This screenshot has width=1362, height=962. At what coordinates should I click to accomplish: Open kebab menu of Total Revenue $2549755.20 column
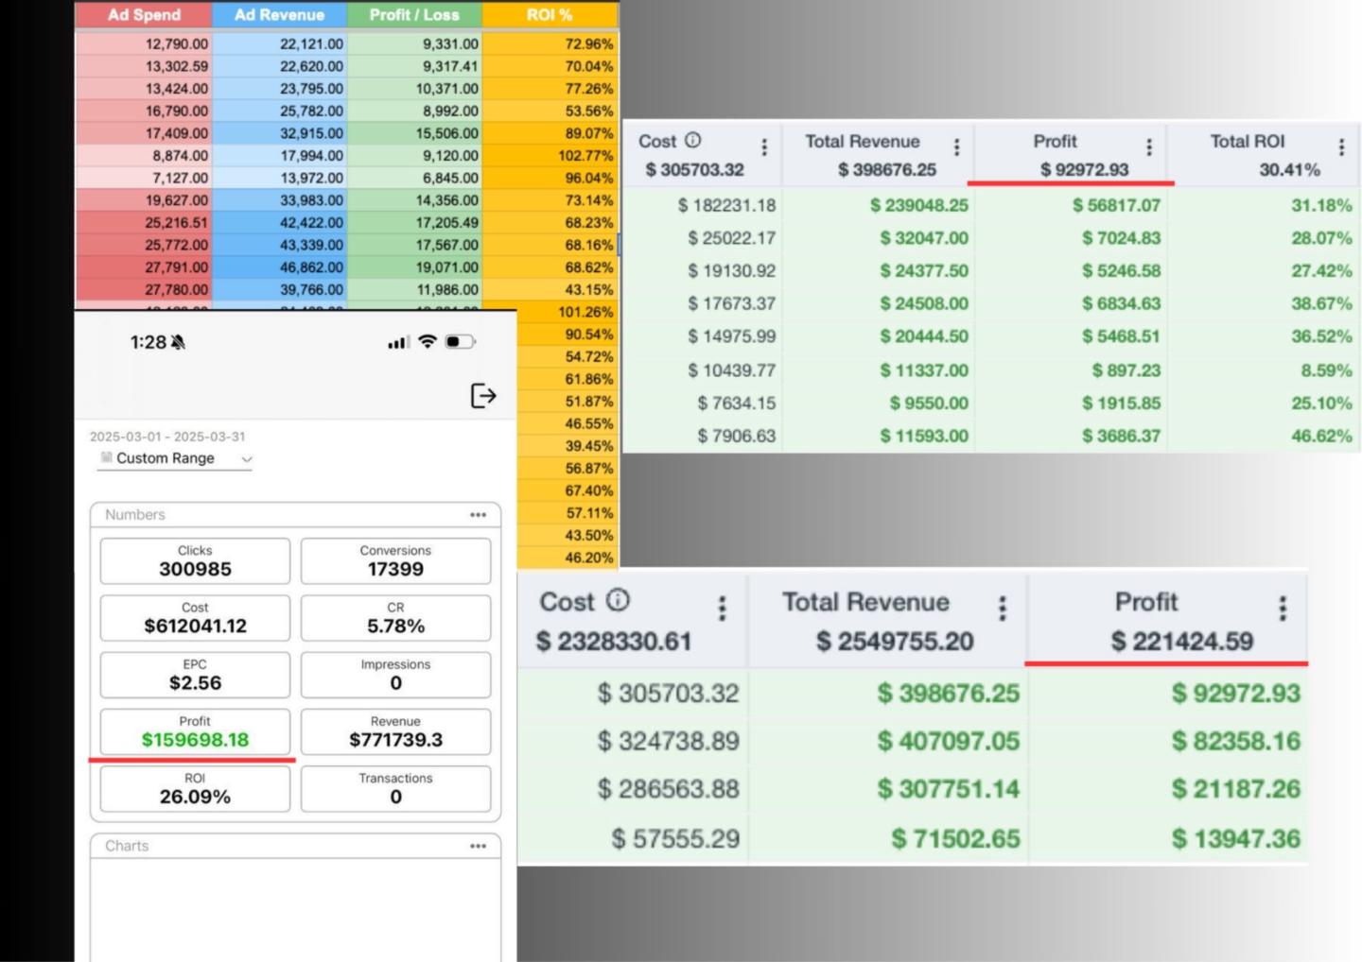1003,609
